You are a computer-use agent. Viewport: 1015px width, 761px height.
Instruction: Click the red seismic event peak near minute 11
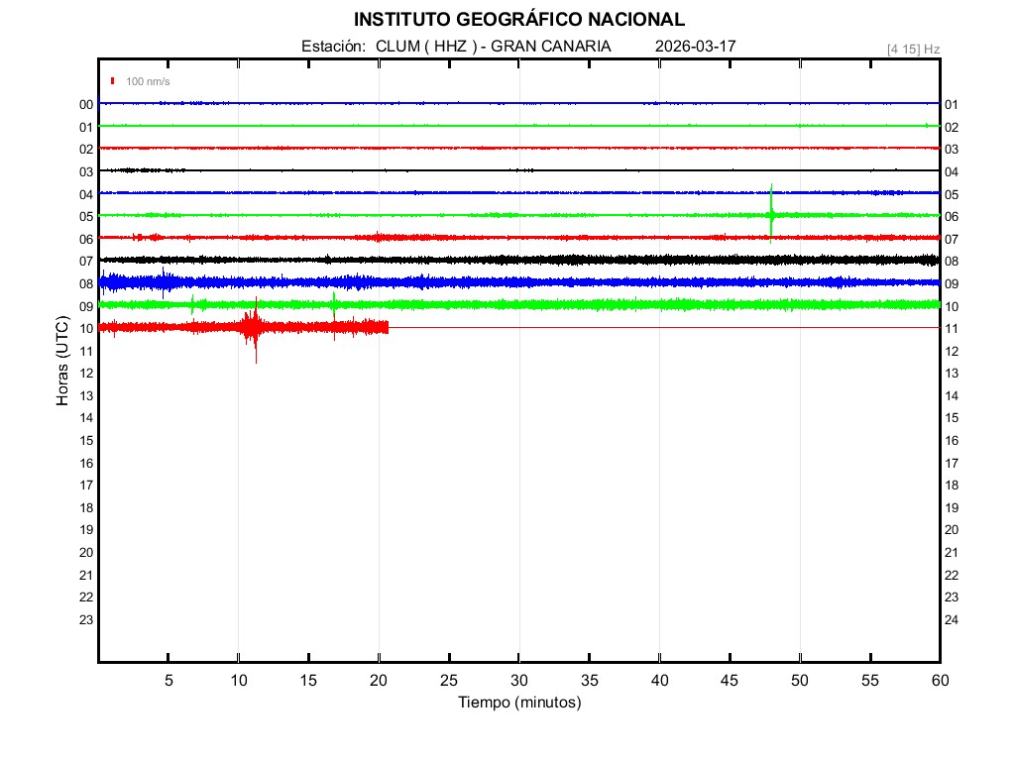point(256,327)
